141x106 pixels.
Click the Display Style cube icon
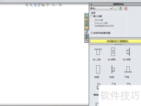pyautogui.click(x=47, y=5)
